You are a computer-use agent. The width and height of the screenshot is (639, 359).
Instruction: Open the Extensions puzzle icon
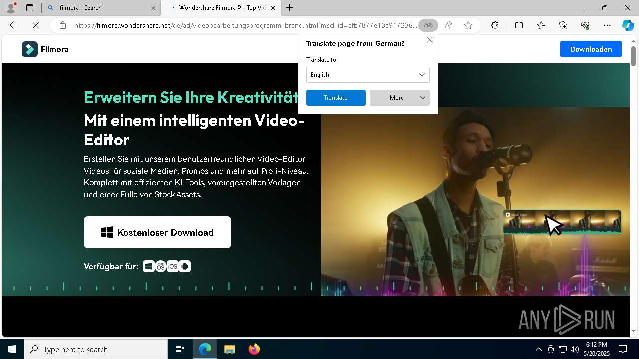[x=495, y=25]
